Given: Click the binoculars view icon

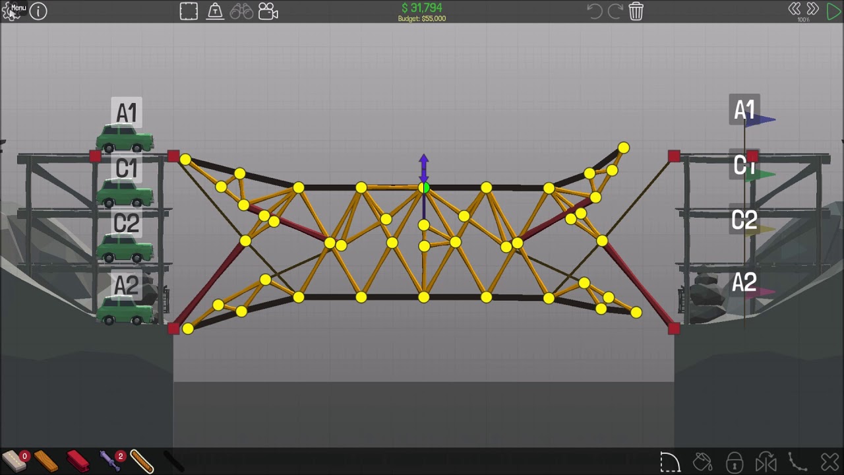Looking at the screenshot, I should [241, 11].
